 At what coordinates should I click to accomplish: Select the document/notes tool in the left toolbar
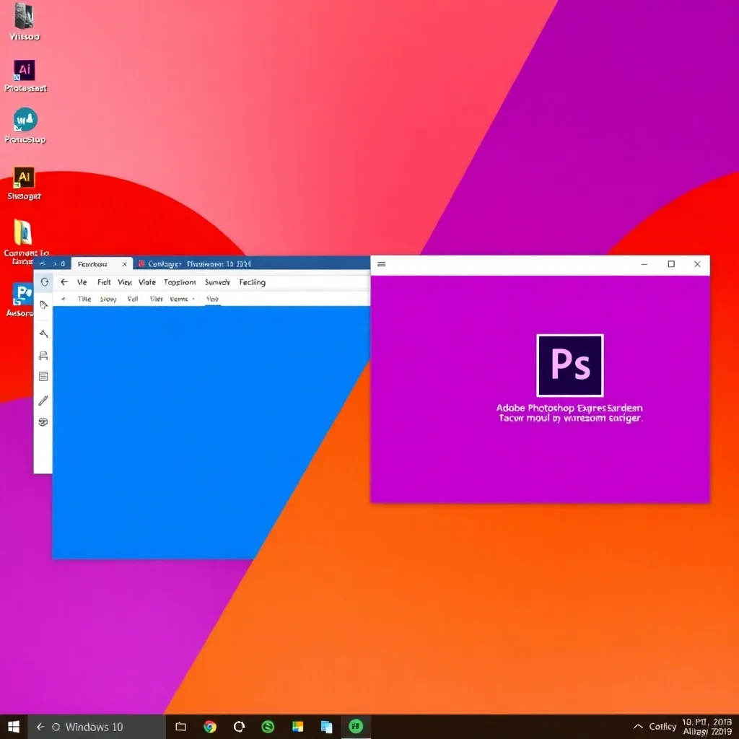[x=43, y=376]
